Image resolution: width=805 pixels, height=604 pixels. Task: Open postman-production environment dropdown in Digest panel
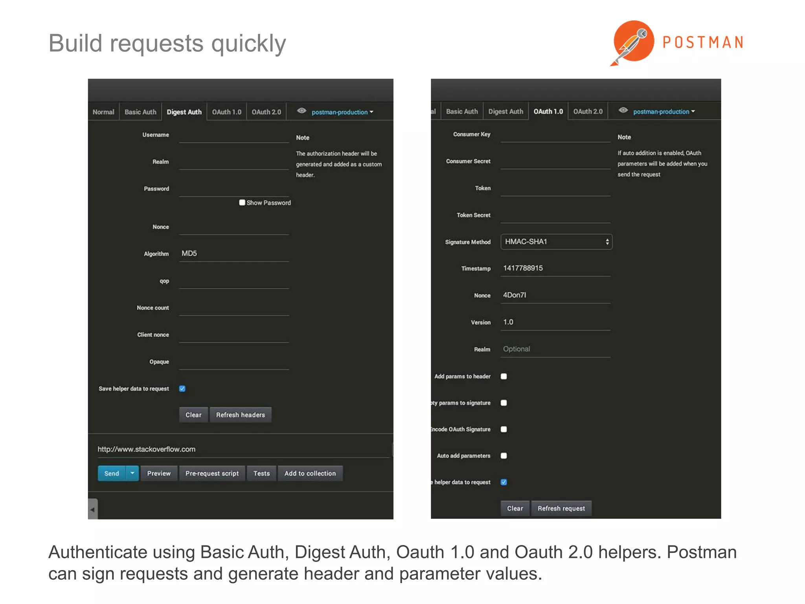(x=342, y=112)
